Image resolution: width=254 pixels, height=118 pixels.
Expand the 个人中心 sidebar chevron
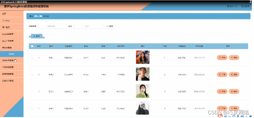click(x=21, y=21)
